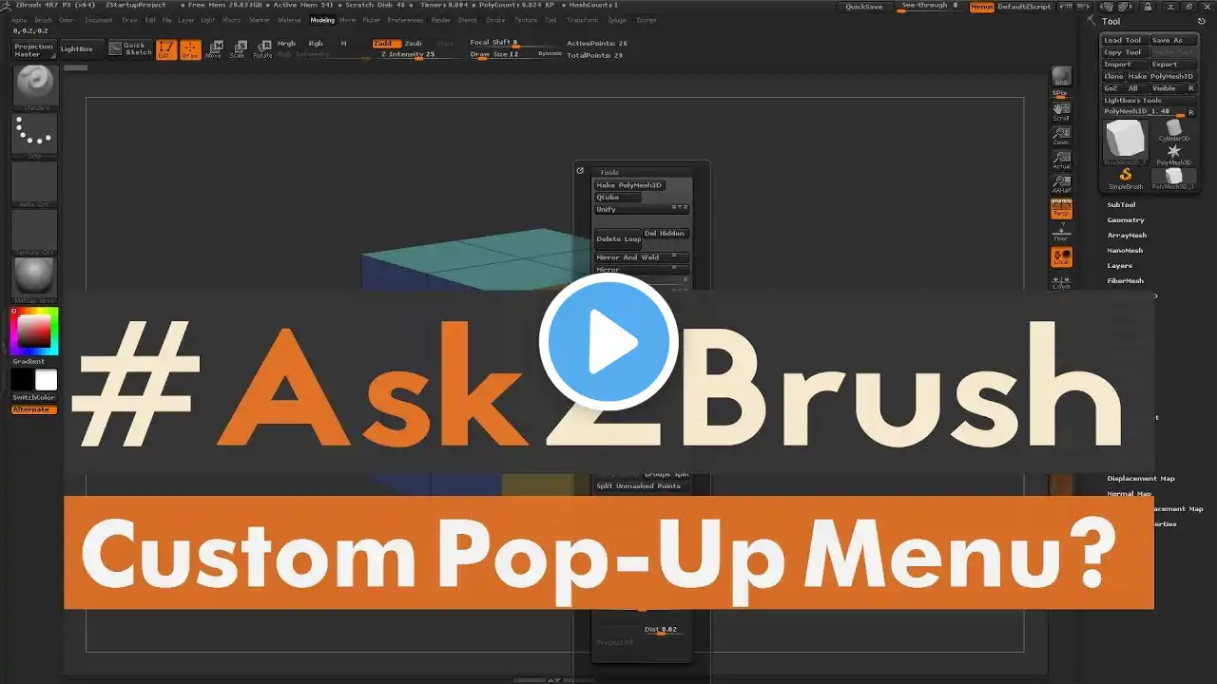Pick a color in the color picker square
Viewport: 1217px width, 684px height.
click(34, 331)
